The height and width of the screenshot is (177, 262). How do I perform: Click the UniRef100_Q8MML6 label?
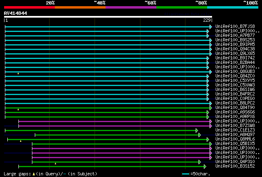235,139
